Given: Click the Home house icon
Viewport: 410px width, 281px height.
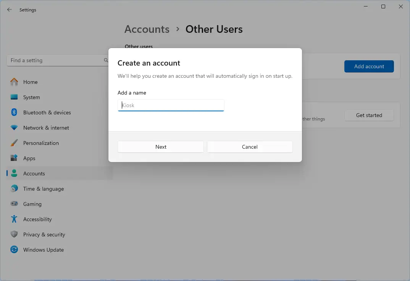Looking at the screenshot, I should [14, 82].
